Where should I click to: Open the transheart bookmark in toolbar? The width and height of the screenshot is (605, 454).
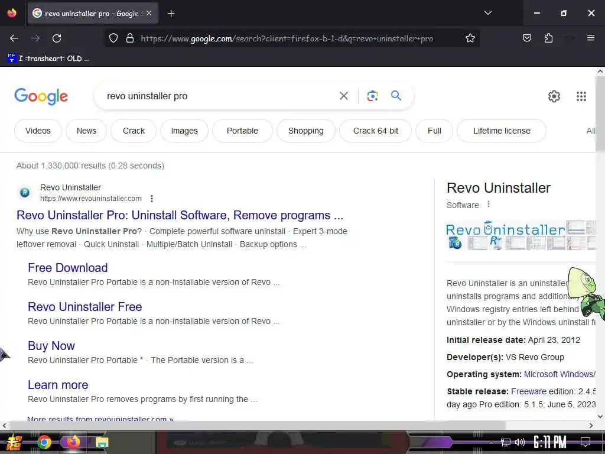tap(48, 59)
